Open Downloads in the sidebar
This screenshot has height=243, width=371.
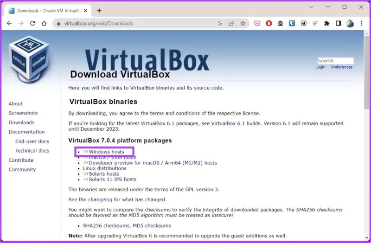coord(21,122)
